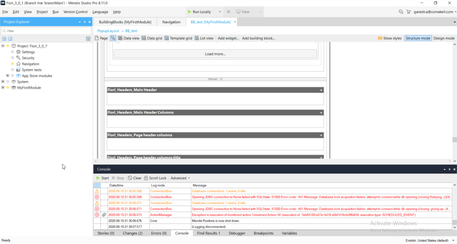The width and height of the screenshot is (457, 244).
Task: Select Settings in Project Explorer
Action: pyautogui.click(x=28, y=52)
